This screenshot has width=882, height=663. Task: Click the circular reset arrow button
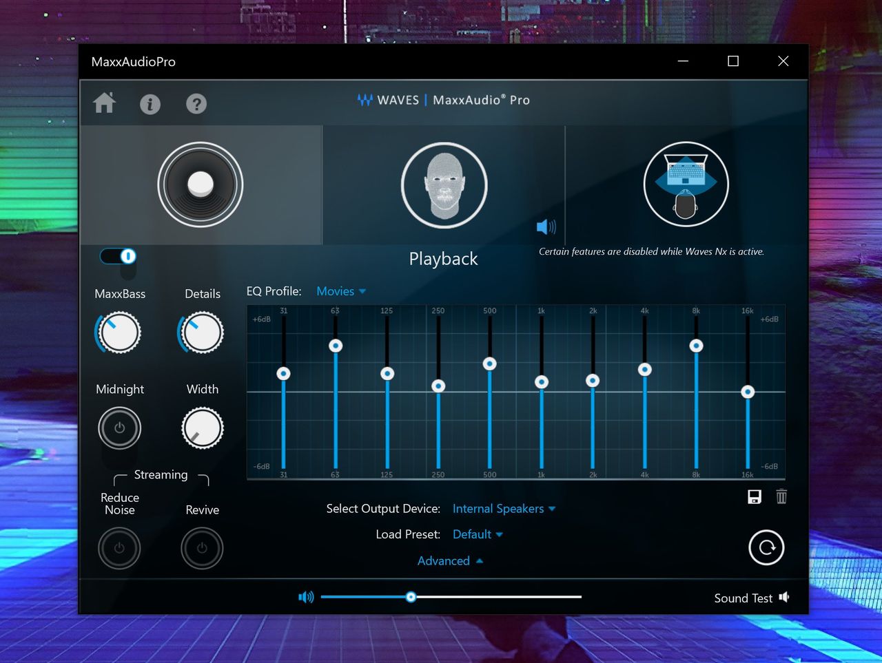(766, 547)
